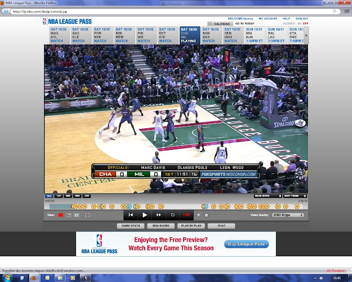This screenshot has width=352, height=282.
Task: Adjust the volume slider knob
Action: (x=206, y=215)
